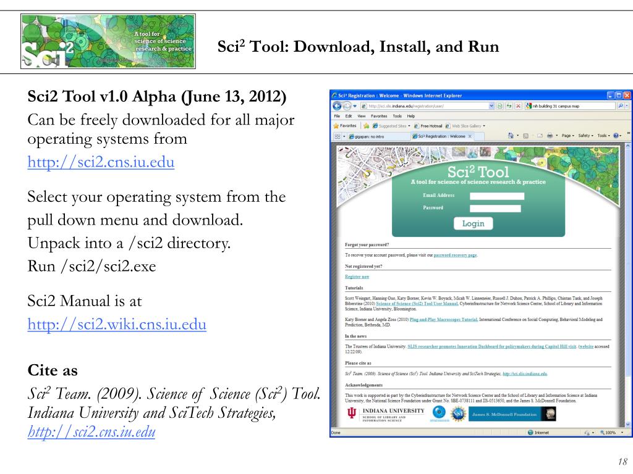This screenshot has width=633, height=474.
Task: Click the Indiana University logo
Action: [x=386, y=414]
